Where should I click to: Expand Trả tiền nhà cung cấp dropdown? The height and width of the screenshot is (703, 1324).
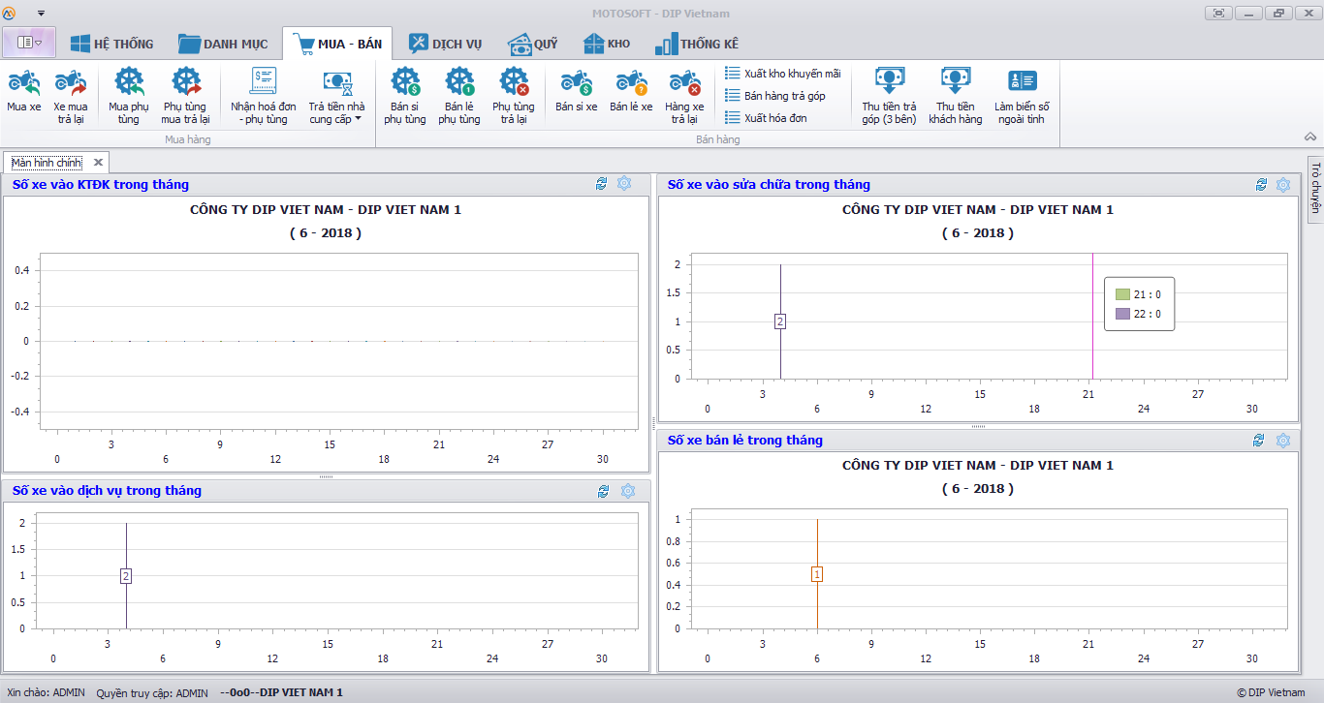pos(358,120)
